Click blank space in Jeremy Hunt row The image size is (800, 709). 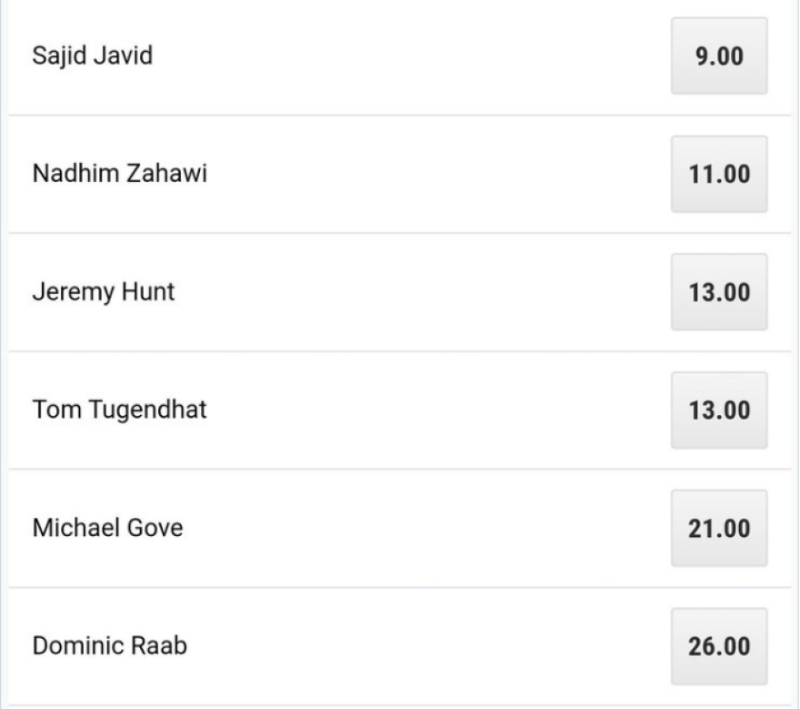click(409, 292)
